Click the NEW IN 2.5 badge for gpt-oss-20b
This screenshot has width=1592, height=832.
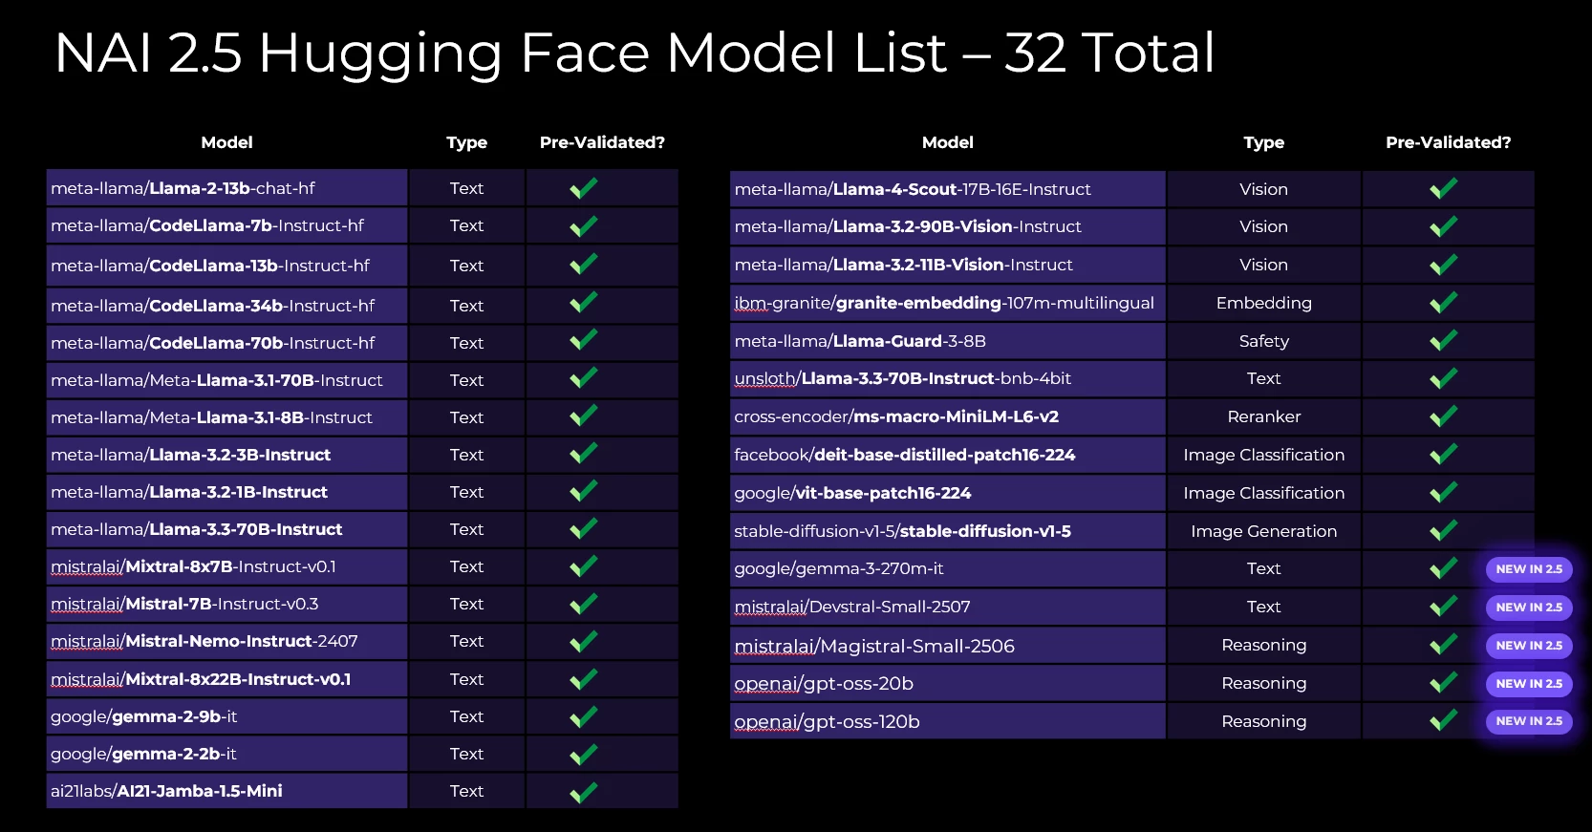point(1529,684)
